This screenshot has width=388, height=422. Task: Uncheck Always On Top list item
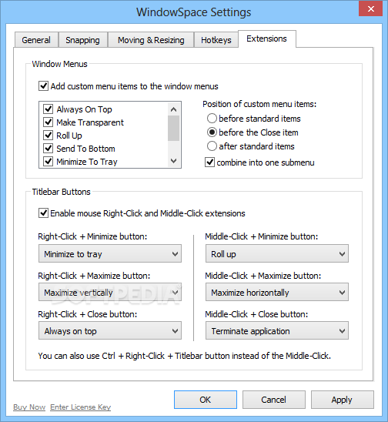48,109
